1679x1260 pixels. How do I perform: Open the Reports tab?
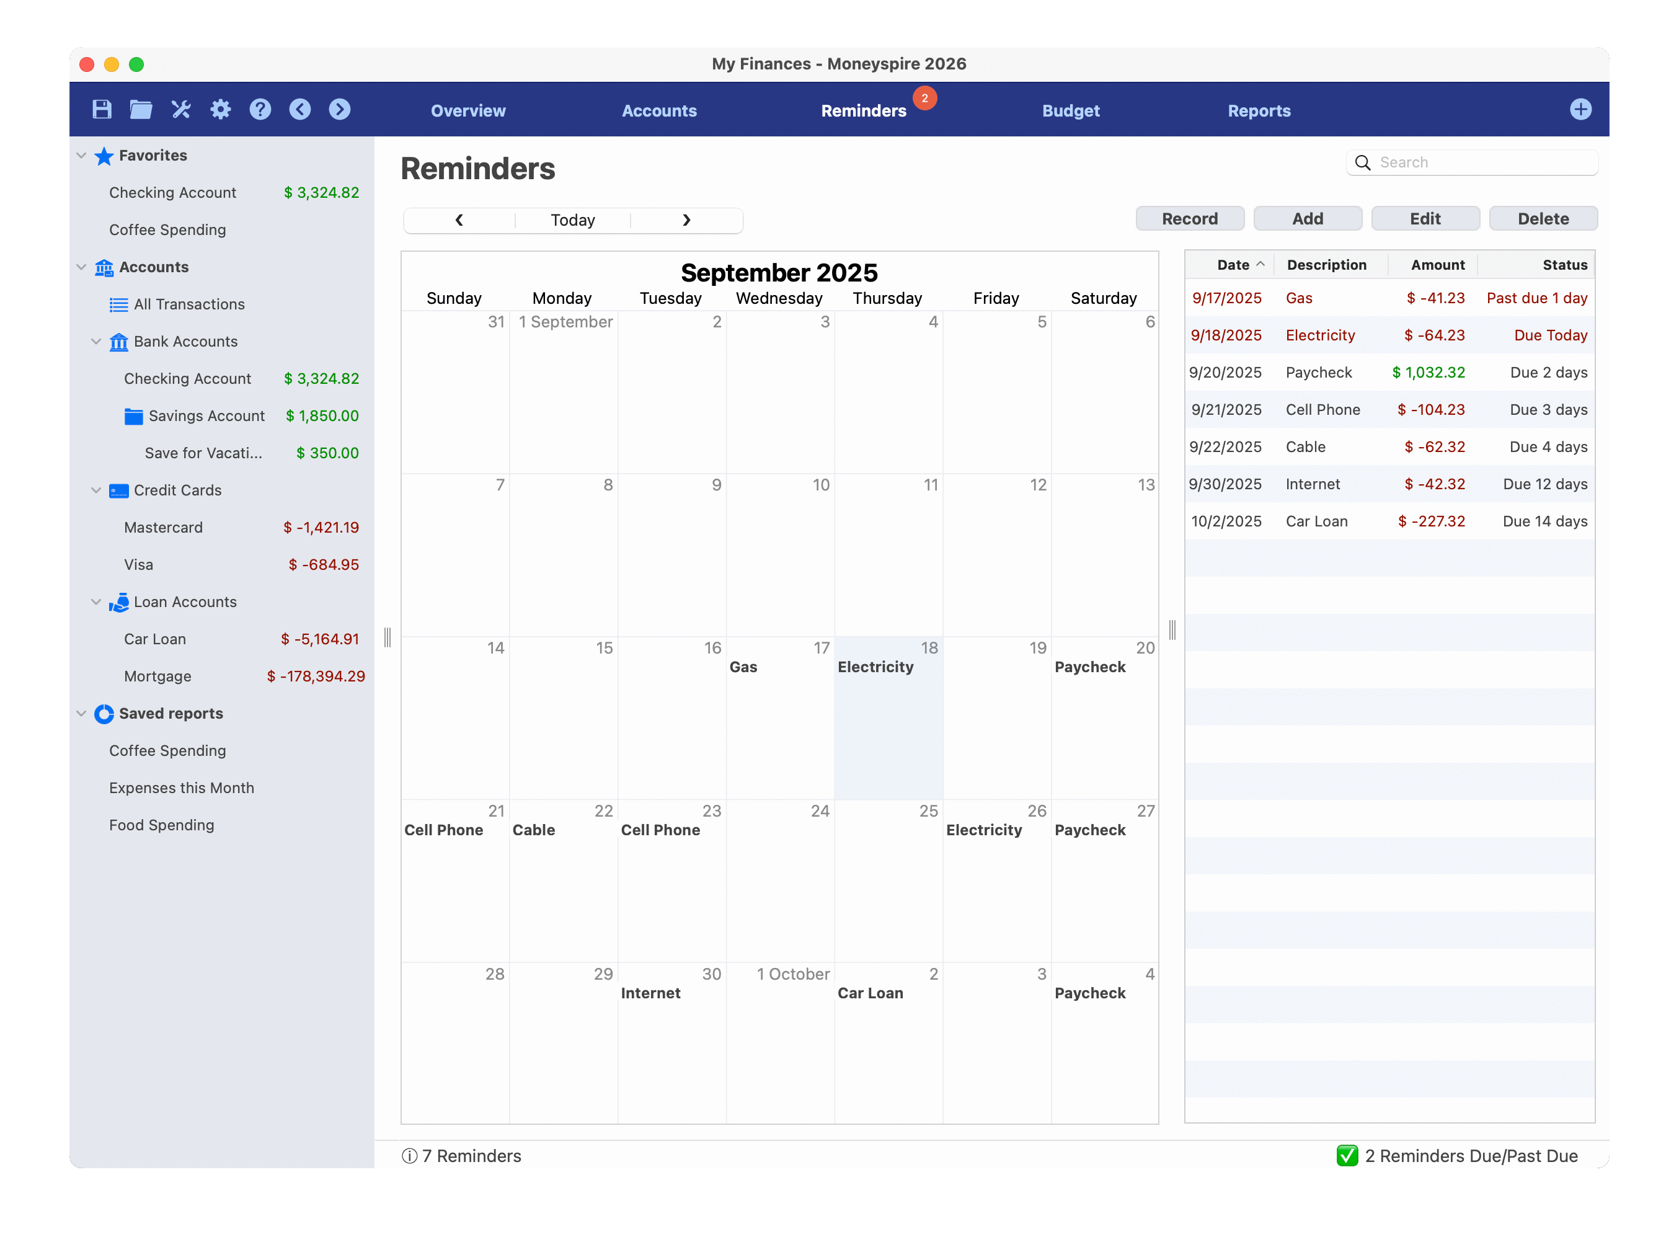coord(1259,111)
